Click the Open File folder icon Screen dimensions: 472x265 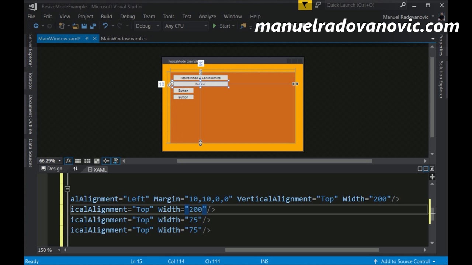(x=76, y=26)
